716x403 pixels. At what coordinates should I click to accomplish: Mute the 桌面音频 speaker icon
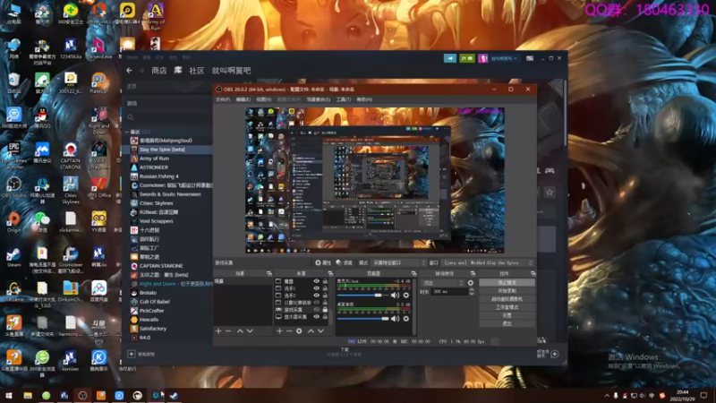pos(395,319)
